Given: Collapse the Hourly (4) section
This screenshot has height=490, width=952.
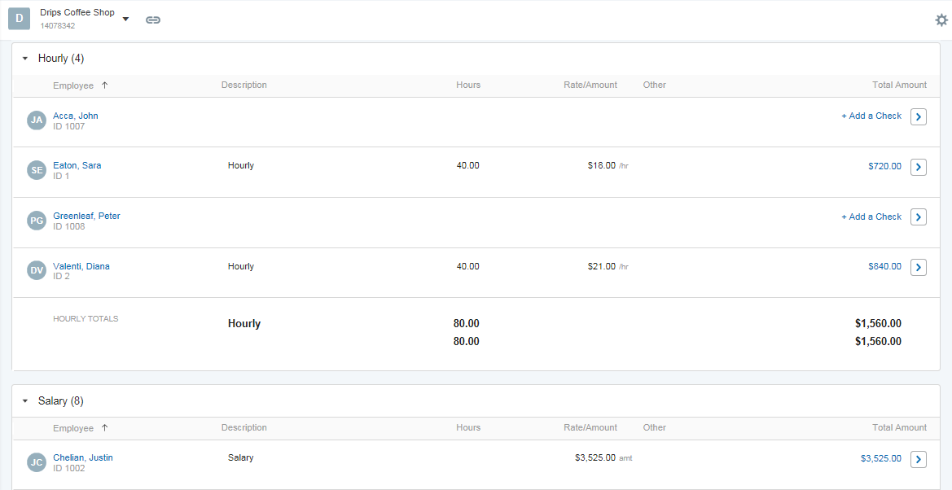Looking at the screenshot, I should click(x=25, y=59).
